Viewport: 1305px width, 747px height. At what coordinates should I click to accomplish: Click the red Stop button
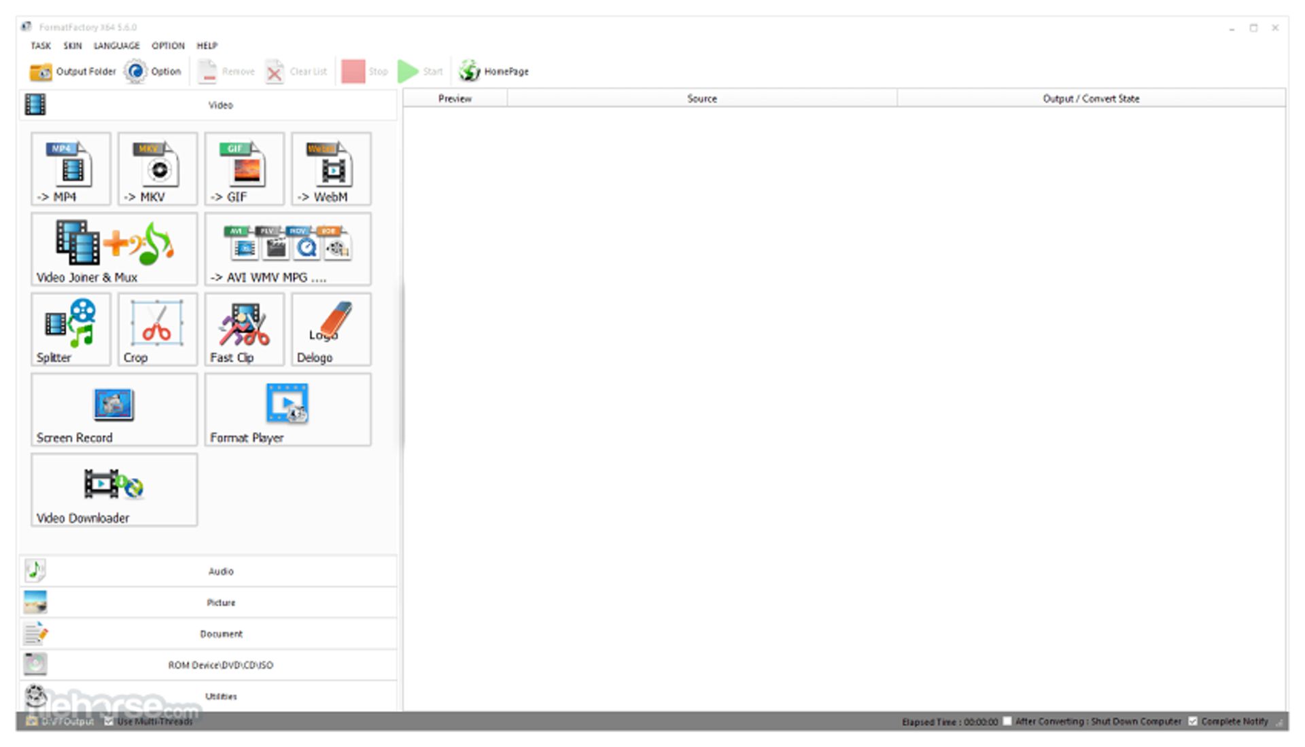point(364,71)
